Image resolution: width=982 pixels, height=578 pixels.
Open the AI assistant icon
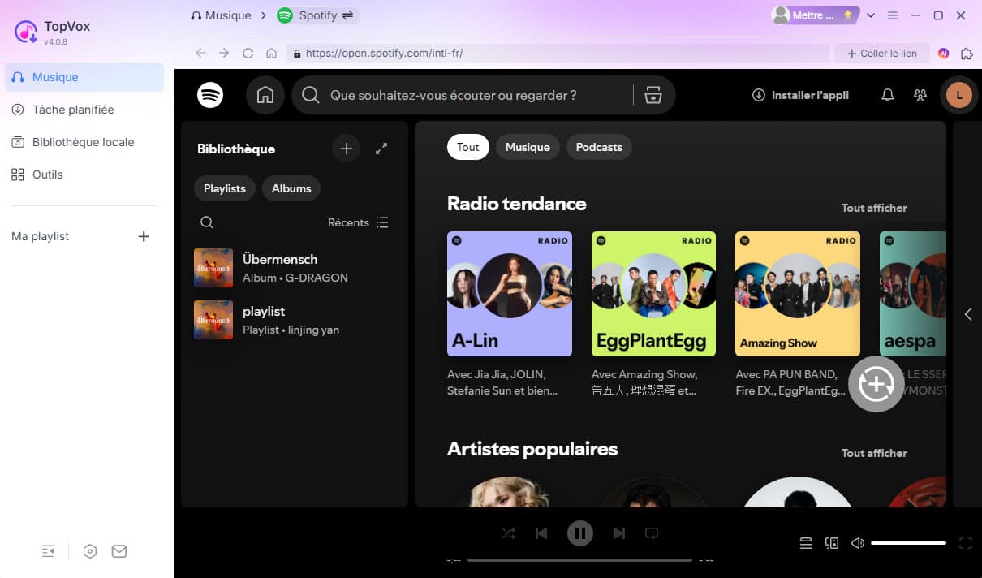943,54
